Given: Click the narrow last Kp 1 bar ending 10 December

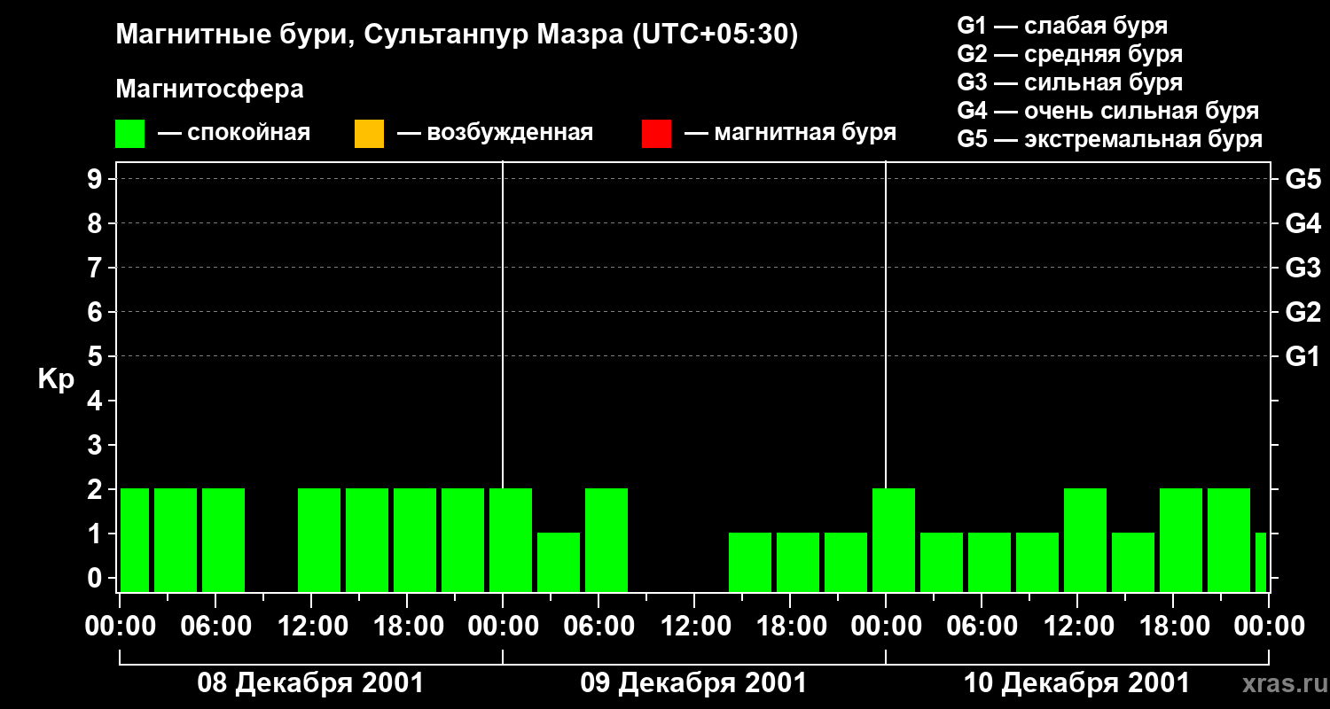Looking at the screenshot, I should (x=1261, y=562).
